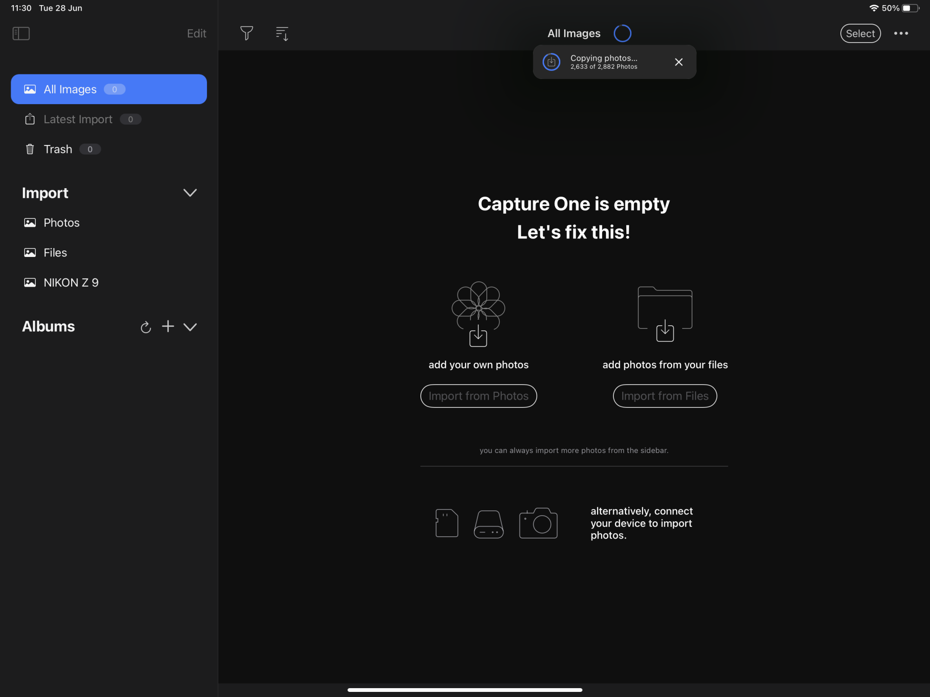Open Latest Import in sidebar
The height and width of the screenshot is (697, 930).
coord(78,119)
